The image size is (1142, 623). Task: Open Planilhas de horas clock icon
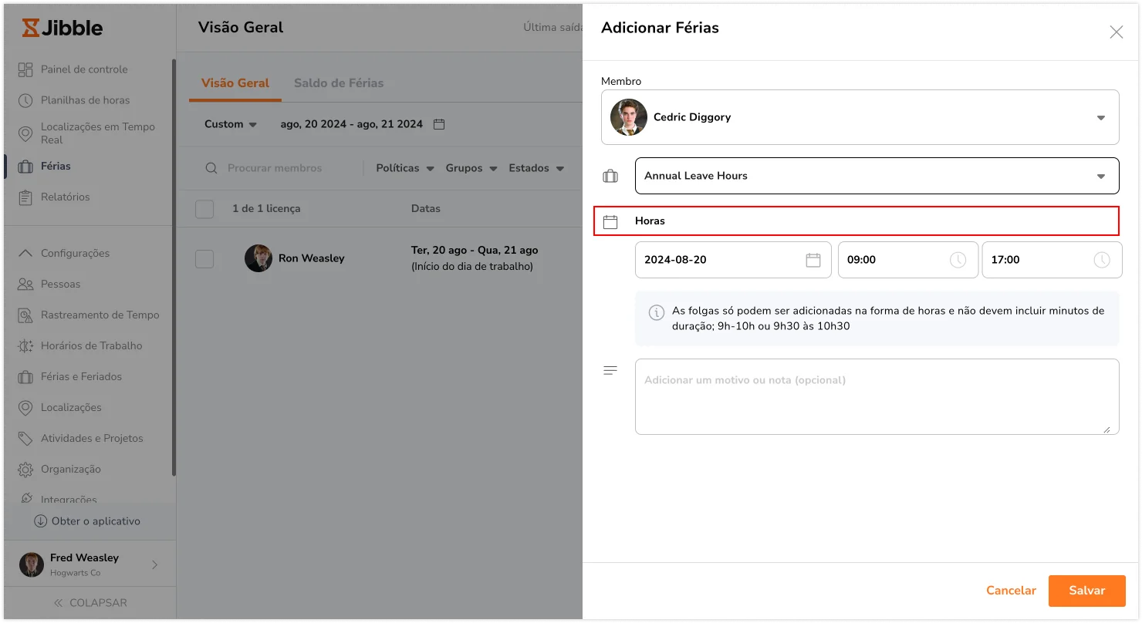pos(25,100)
